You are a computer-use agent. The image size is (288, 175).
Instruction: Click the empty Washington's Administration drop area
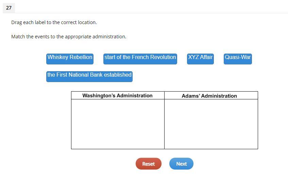click(x=118, y=124)
